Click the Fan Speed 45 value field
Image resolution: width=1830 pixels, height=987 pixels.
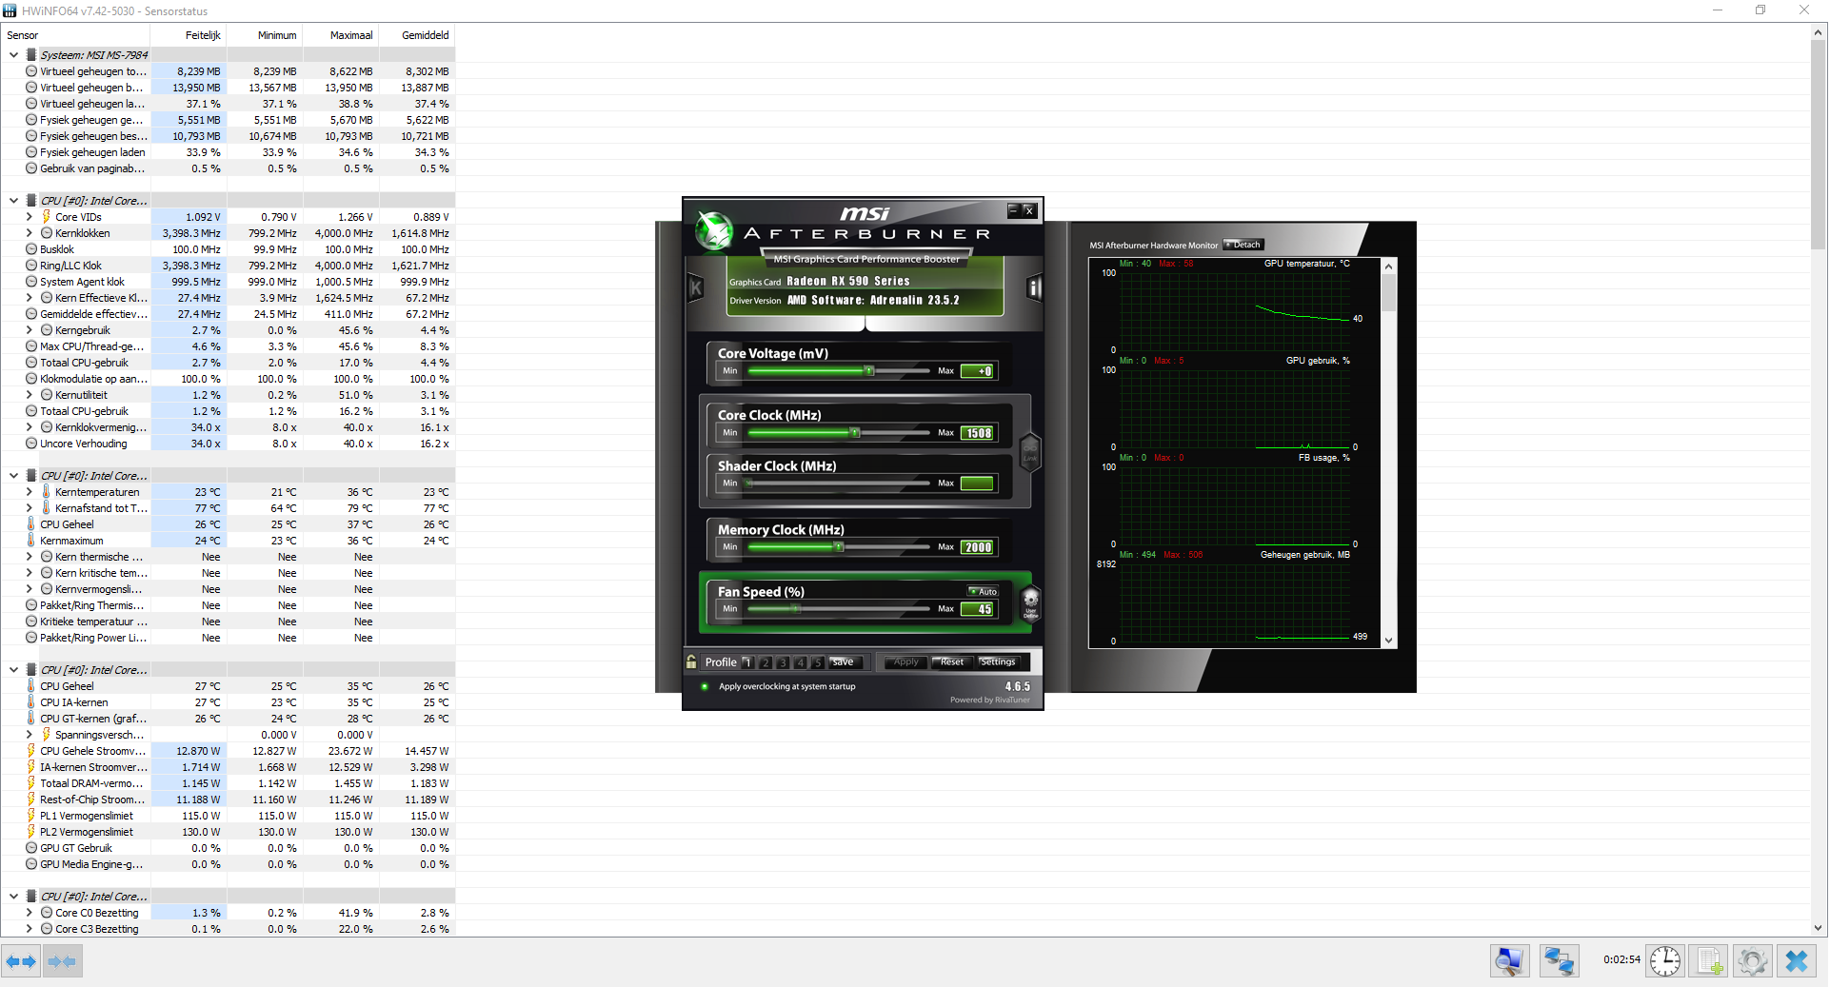[x=978, y=609]
